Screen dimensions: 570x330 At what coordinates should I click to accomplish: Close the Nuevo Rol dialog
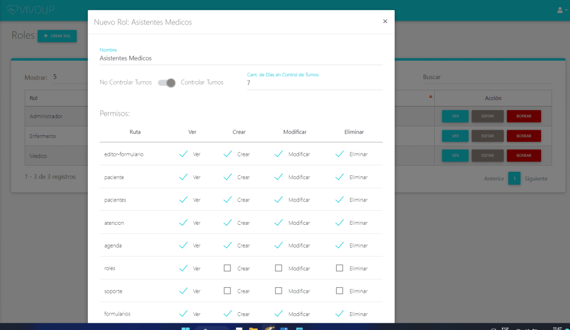(385, 22)
